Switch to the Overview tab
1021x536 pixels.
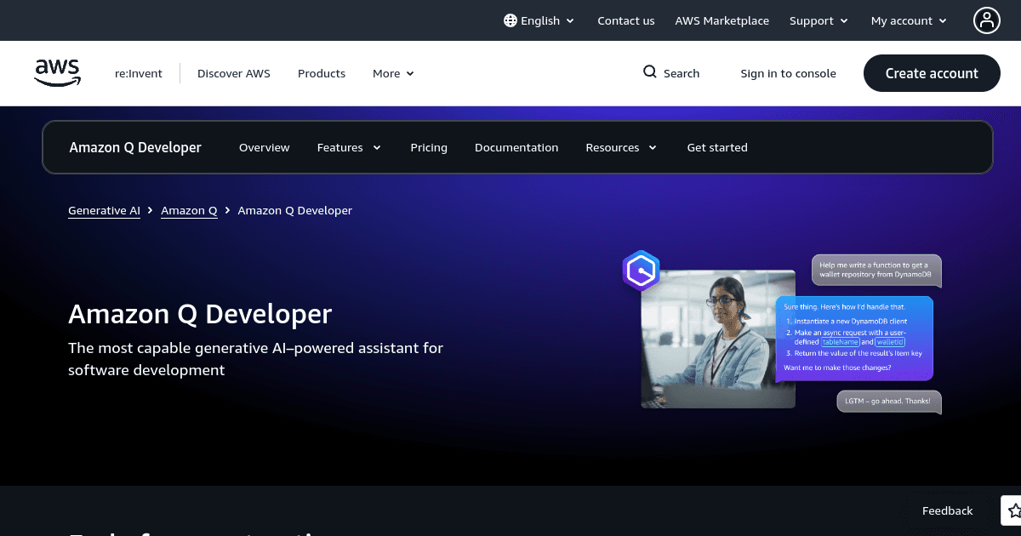click(x=265, y=147)
